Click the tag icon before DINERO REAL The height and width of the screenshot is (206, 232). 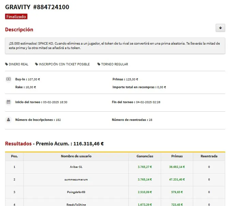coord(6,64)
